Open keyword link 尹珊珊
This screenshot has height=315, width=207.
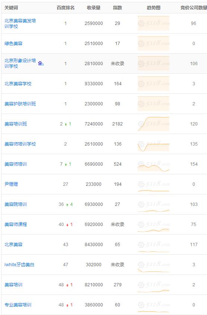(11, 184)
